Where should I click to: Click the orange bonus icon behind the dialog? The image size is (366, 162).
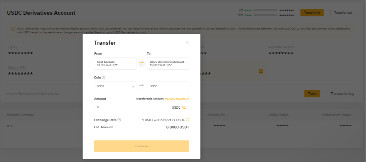tap(261, 71)
